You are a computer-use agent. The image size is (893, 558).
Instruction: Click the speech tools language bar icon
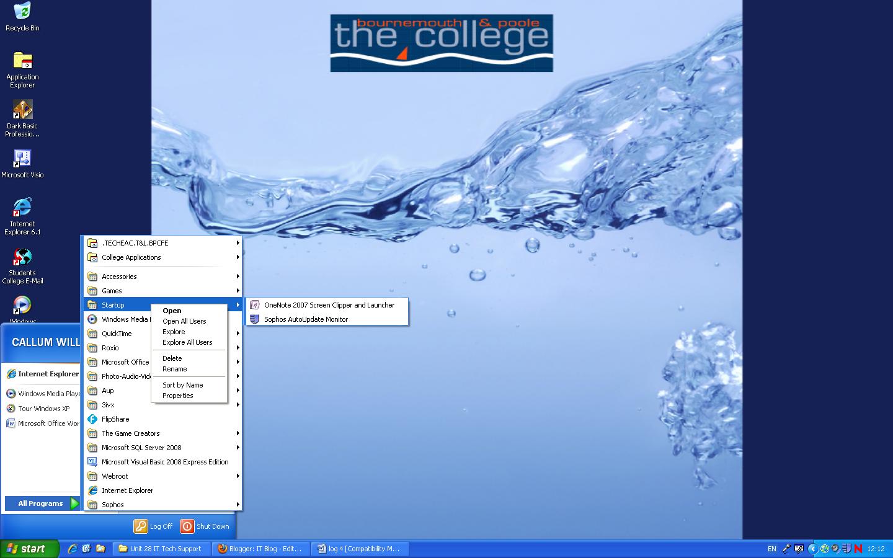pos(799,549)
